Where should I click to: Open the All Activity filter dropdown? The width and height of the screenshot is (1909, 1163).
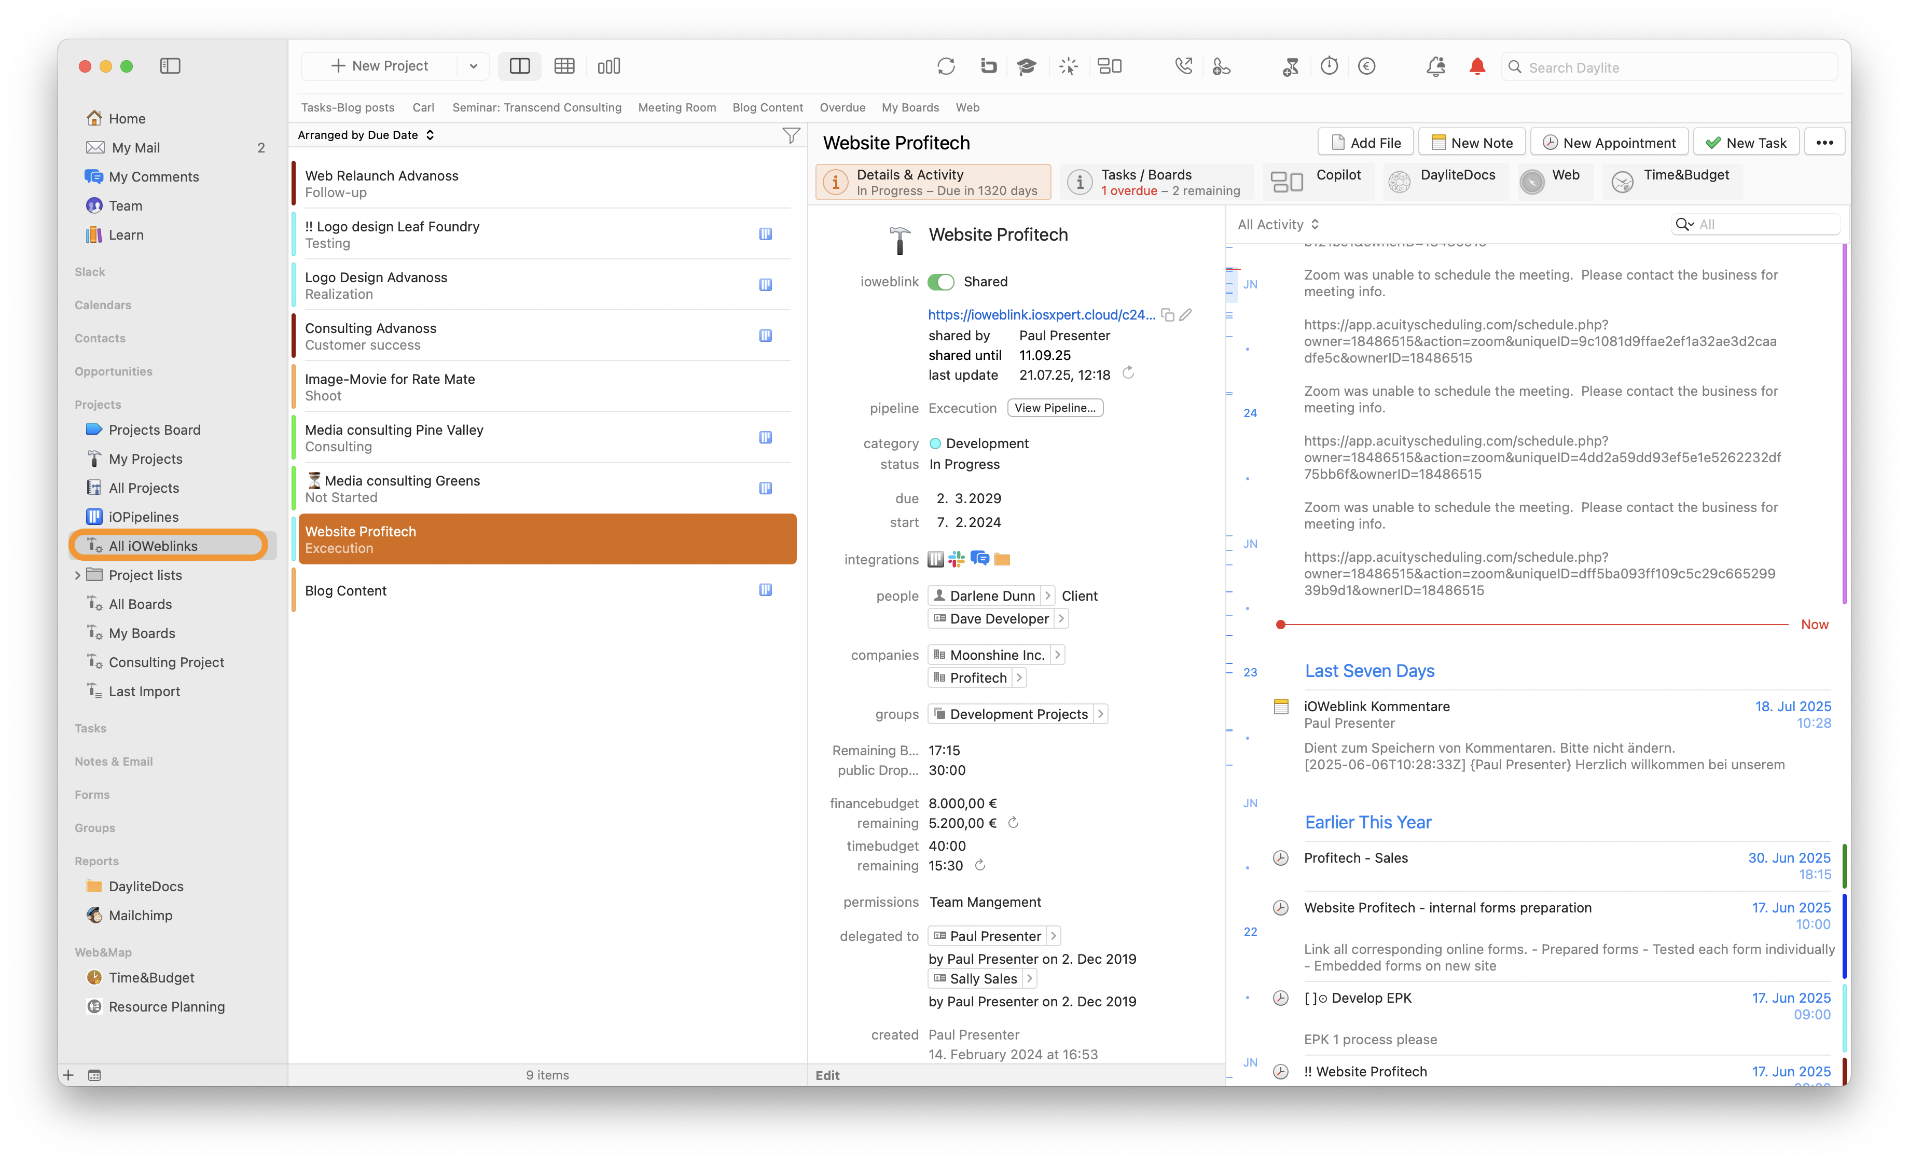(1278, 225)
